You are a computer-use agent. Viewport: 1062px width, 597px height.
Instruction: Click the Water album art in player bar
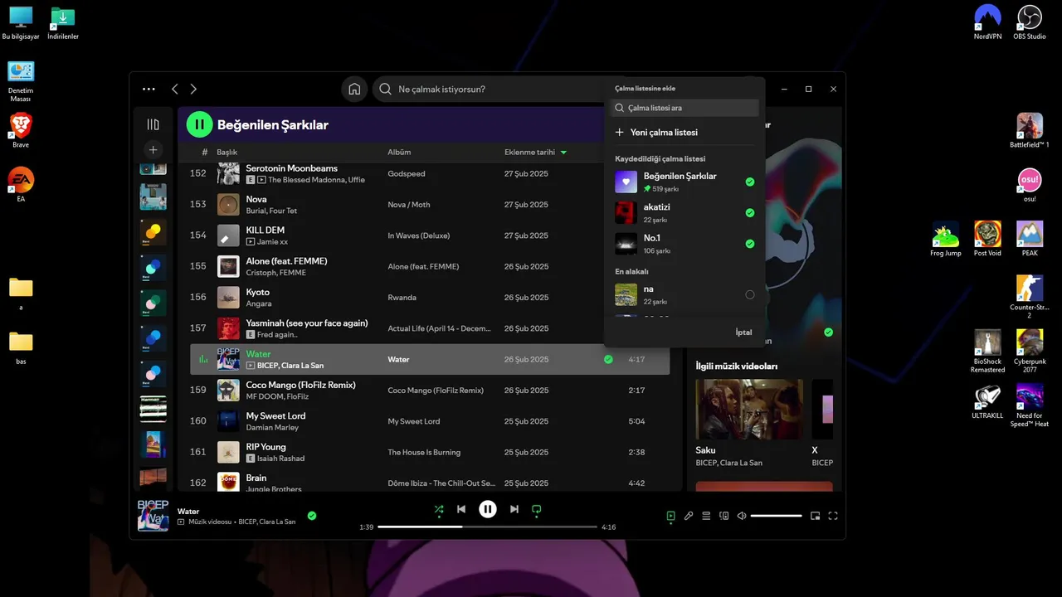153,516
